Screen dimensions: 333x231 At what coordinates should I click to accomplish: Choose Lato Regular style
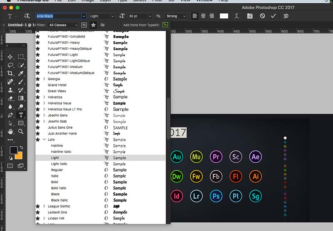point(100,170)
